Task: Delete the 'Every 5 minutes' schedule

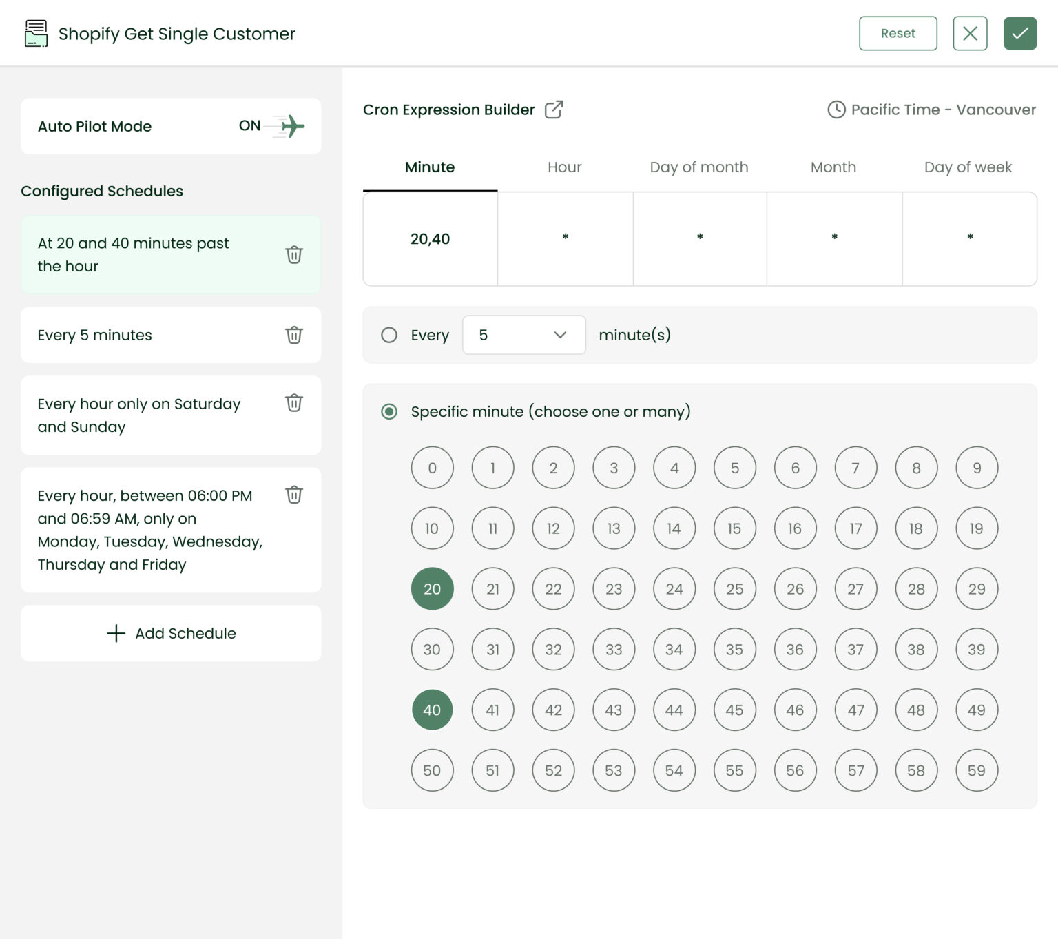Action: [x=294, y=335]
